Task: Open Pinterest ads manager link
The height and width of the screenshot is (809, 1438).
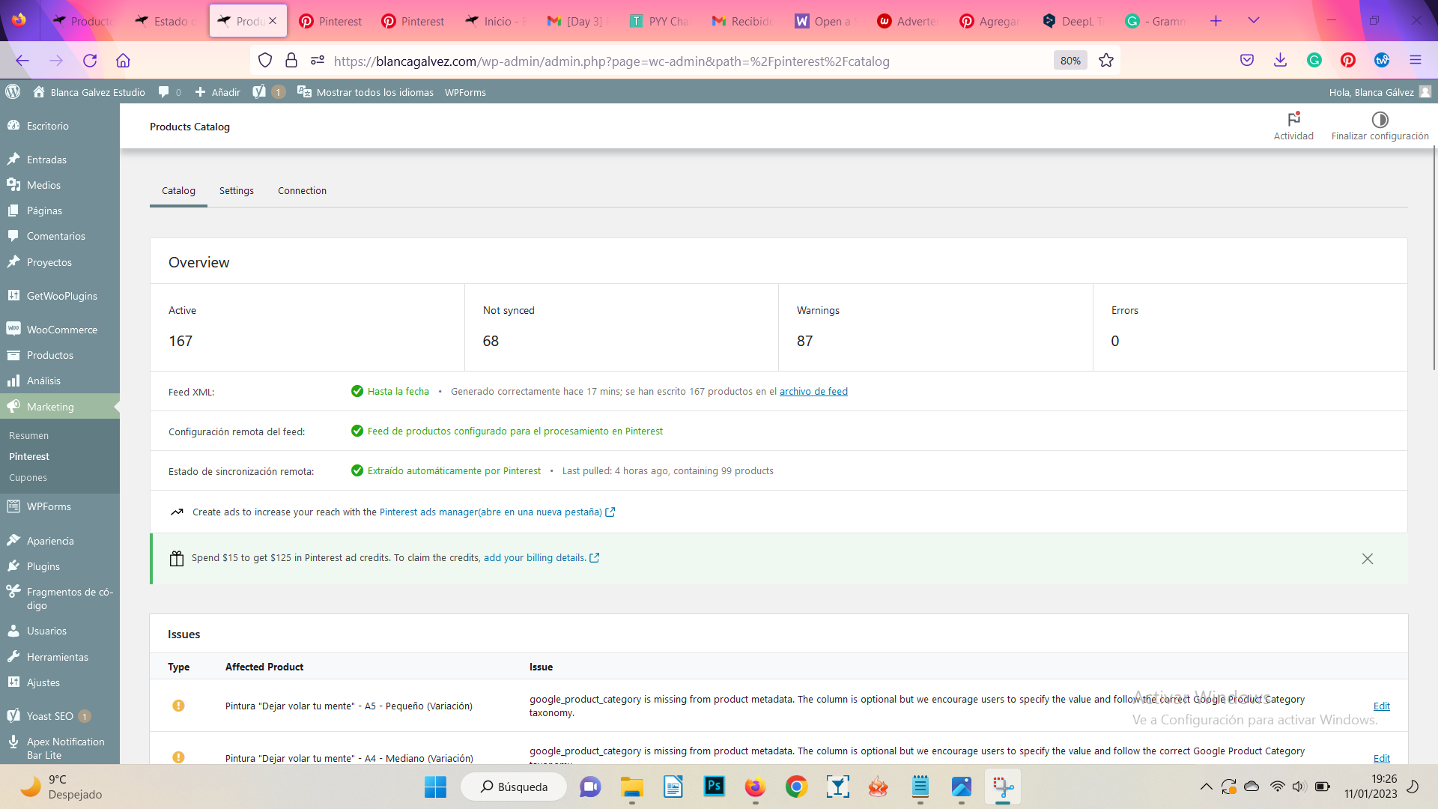Action: (497, 512)
